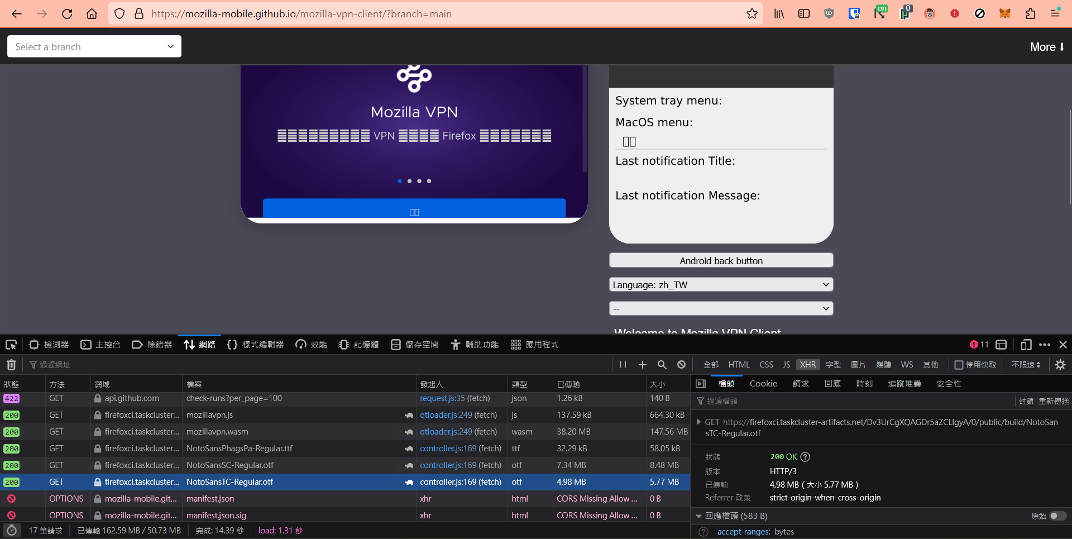Switch to the Cookie details tab
Viewport: 1072px width, 539px height.
[x=763, y=384]
